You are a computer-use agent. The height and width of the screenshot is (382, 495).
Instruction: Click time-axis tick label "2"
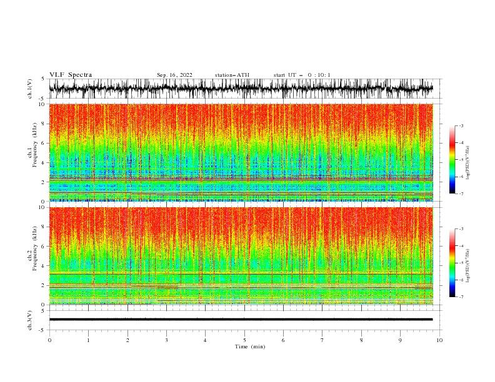point(127,340)
